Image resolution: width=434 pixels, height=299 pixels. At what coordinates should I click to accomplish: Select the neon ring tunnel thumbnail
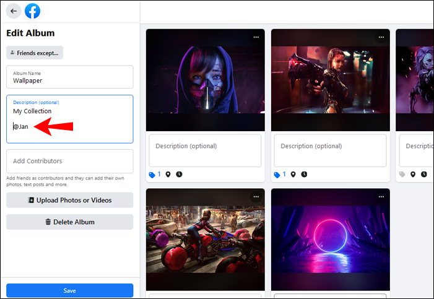coord(331,240)
